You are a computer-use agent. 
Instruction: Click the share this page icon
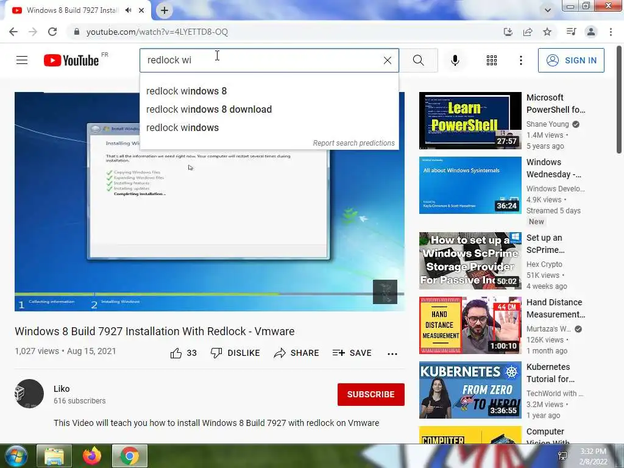(528, 32)
